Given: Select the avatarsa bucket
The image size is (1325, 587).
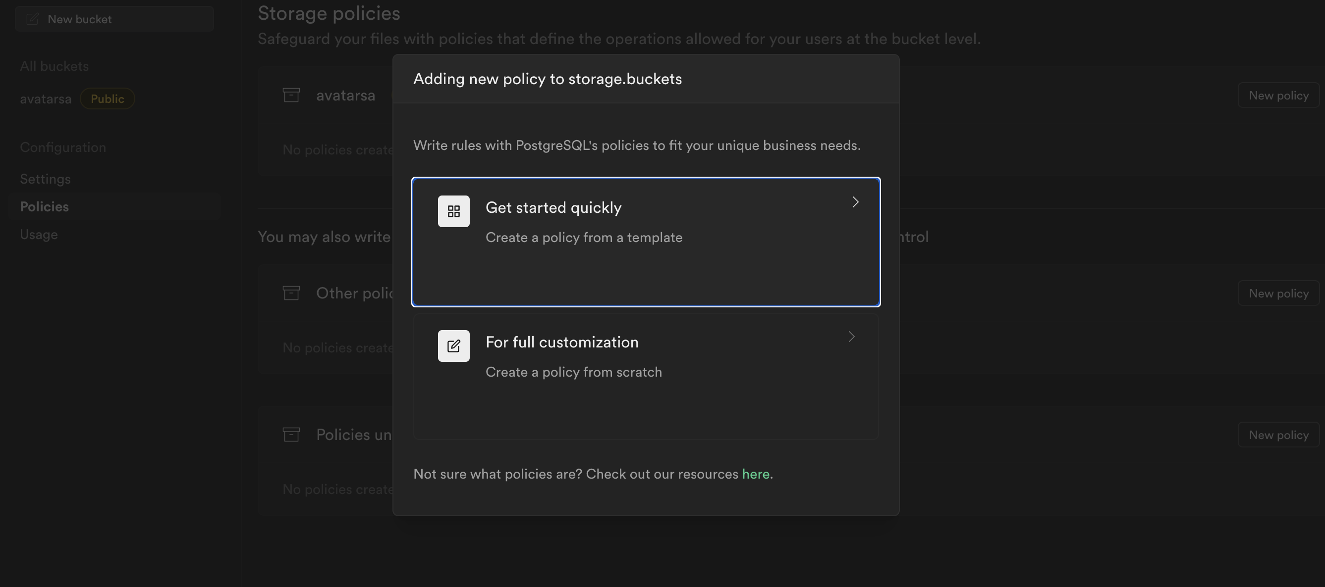Looking at the screenshot, I should [x=46, y=98].
